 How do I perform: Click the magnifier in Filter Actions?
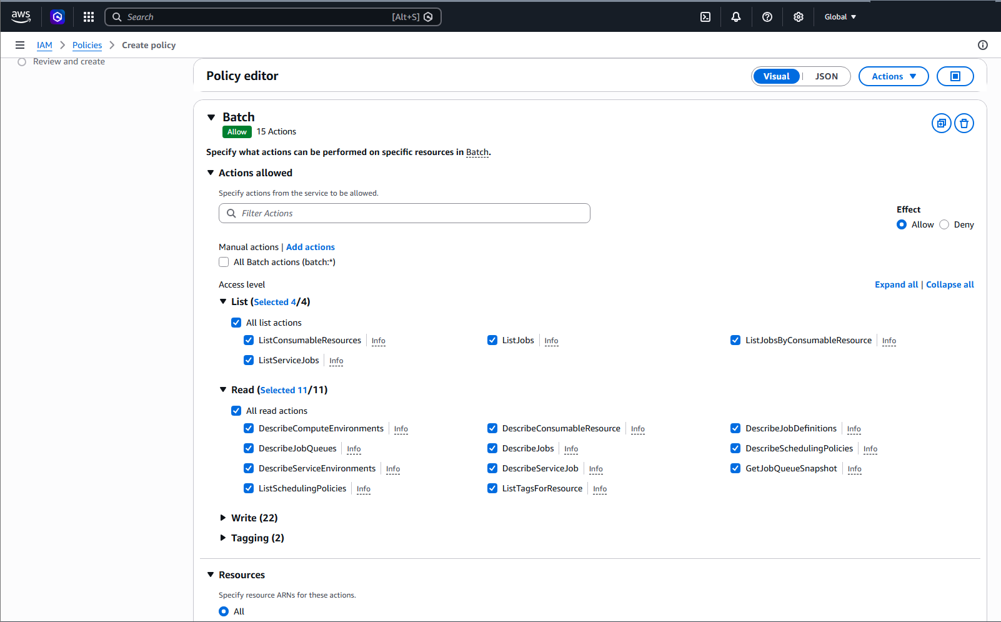click(231, 213)
